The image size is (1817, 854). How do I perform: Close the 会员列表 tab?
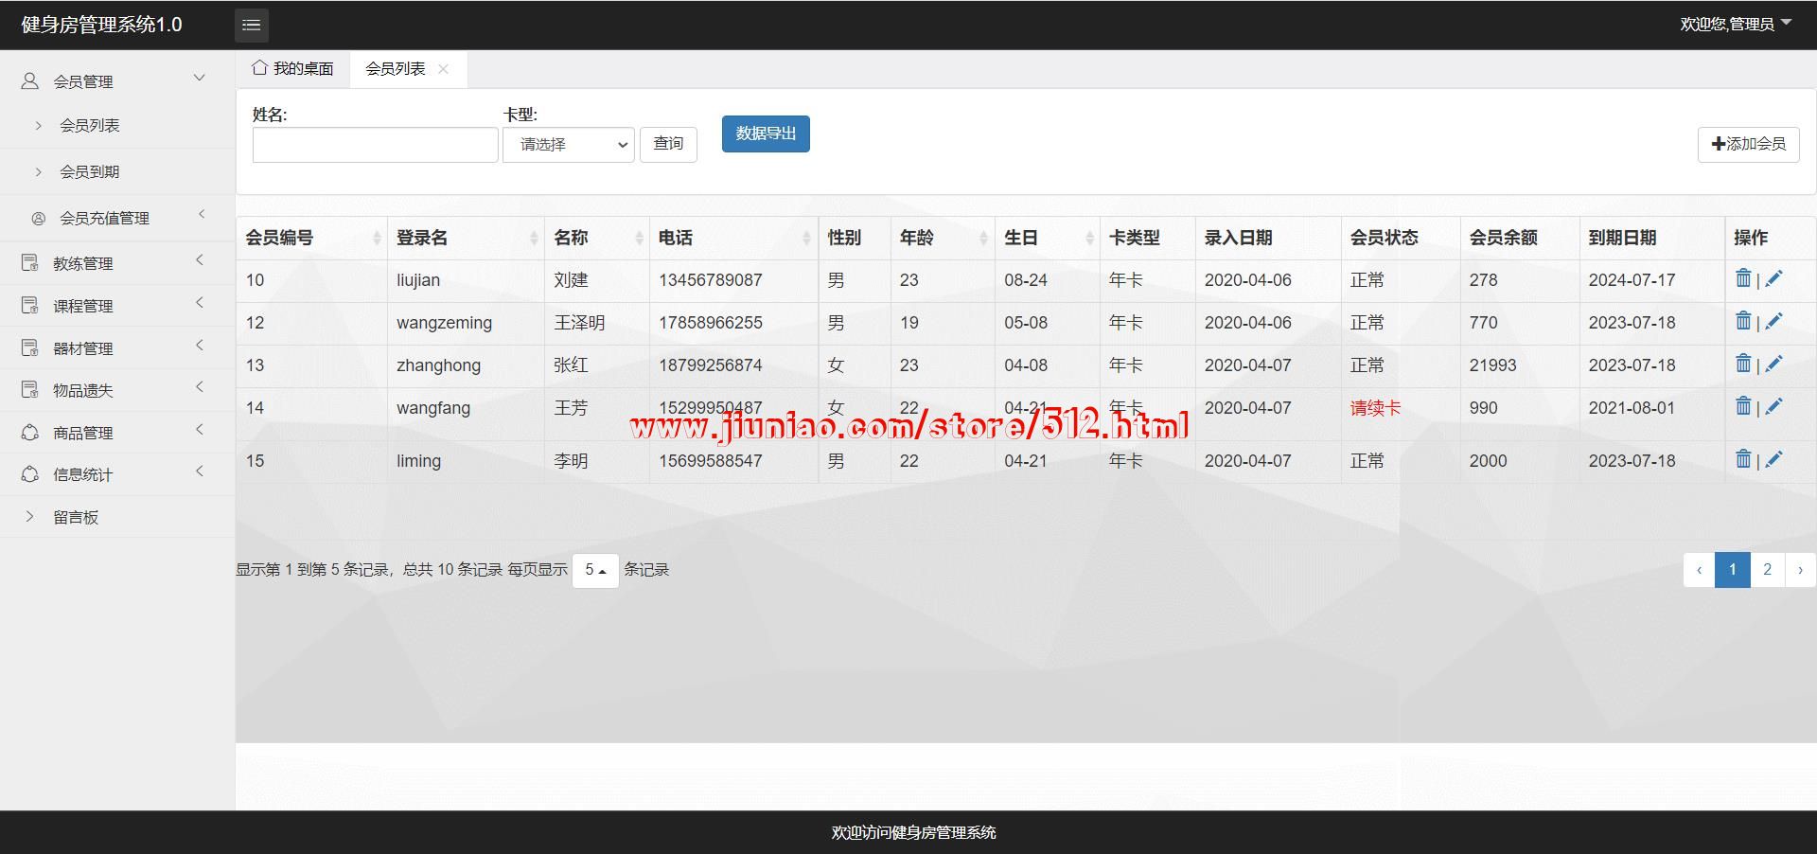[x=443, y=69]
